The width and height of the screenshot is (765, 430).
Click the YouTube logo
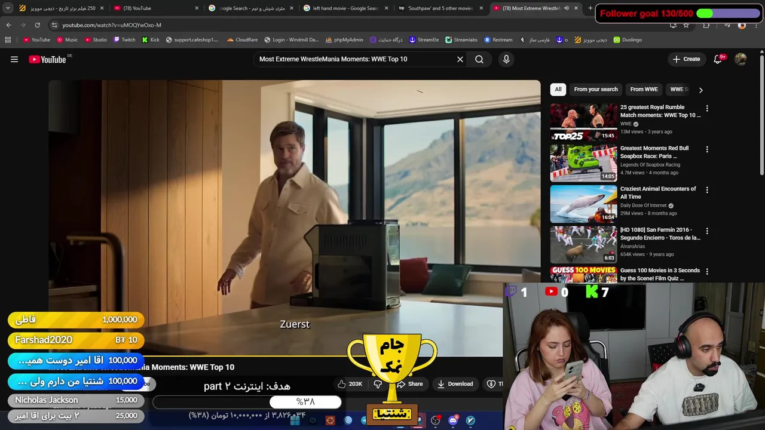[47, 59]
